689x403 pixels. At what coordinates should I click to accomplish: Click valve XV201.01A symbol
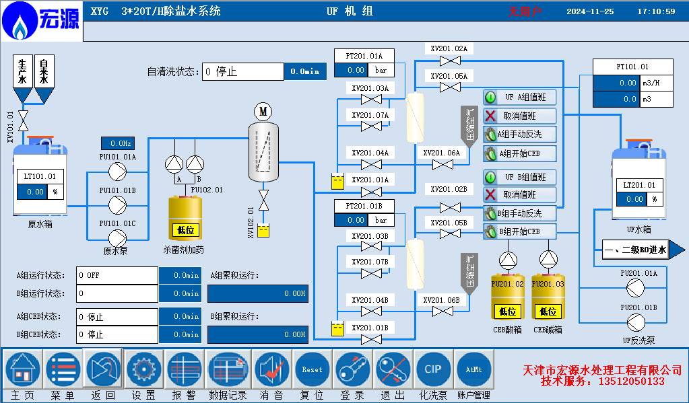tap(371, 192)
